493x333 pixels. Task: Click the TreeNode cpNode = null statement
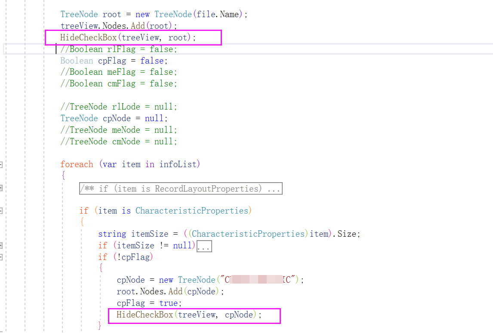click(114, 118)
